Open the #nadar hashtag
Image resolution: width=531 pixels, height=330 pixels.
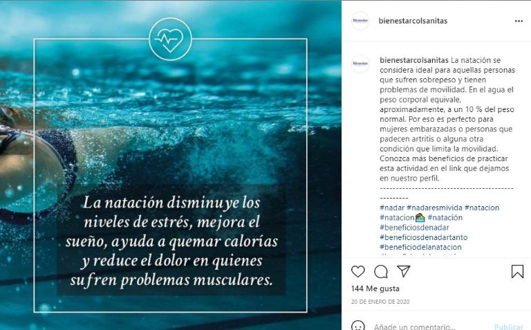(392, 208)
